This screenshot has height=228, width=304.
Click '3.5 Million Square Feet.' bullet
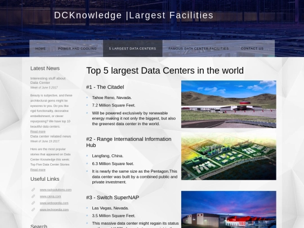pyautogui.click(x=114, y=216)
